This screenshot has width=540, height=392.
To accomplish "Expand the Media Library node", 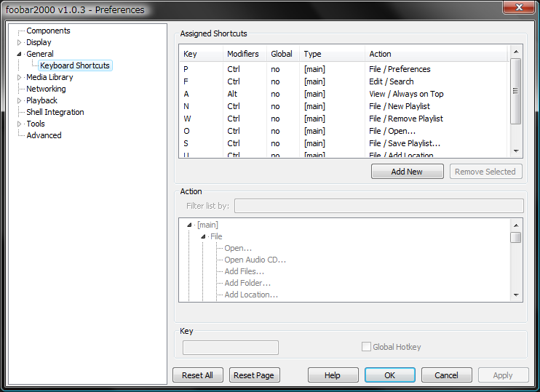I will pos(19,77).
